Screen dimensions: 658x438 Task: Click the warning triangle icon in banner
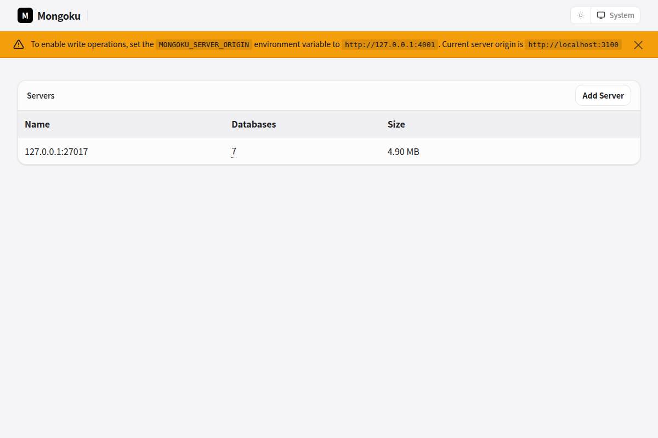click(x=19, y=44)
